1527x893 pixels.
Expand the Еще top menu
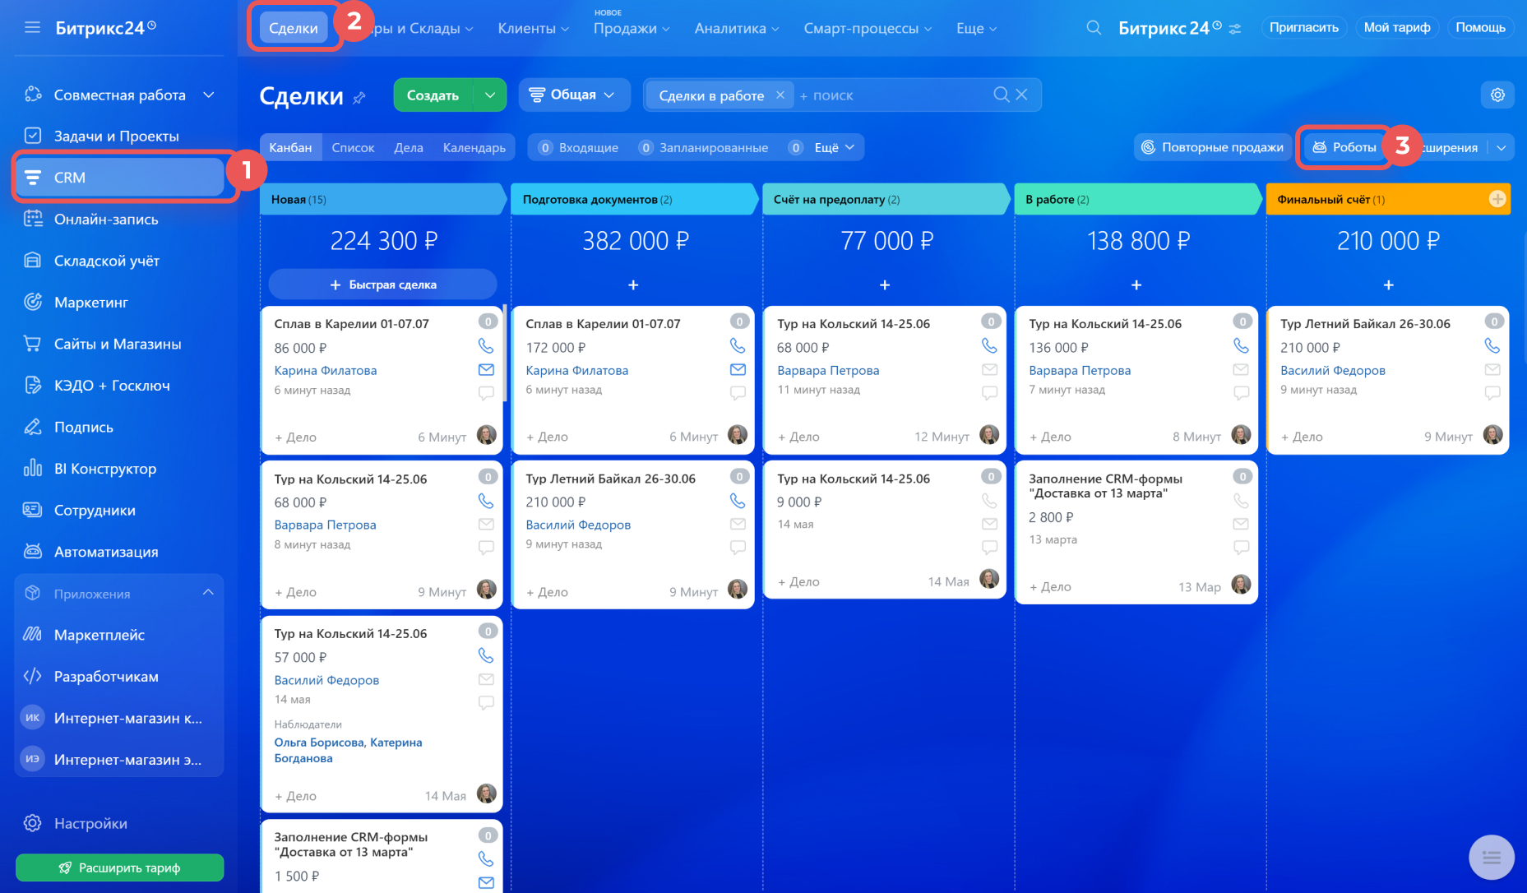pos(976,28)
